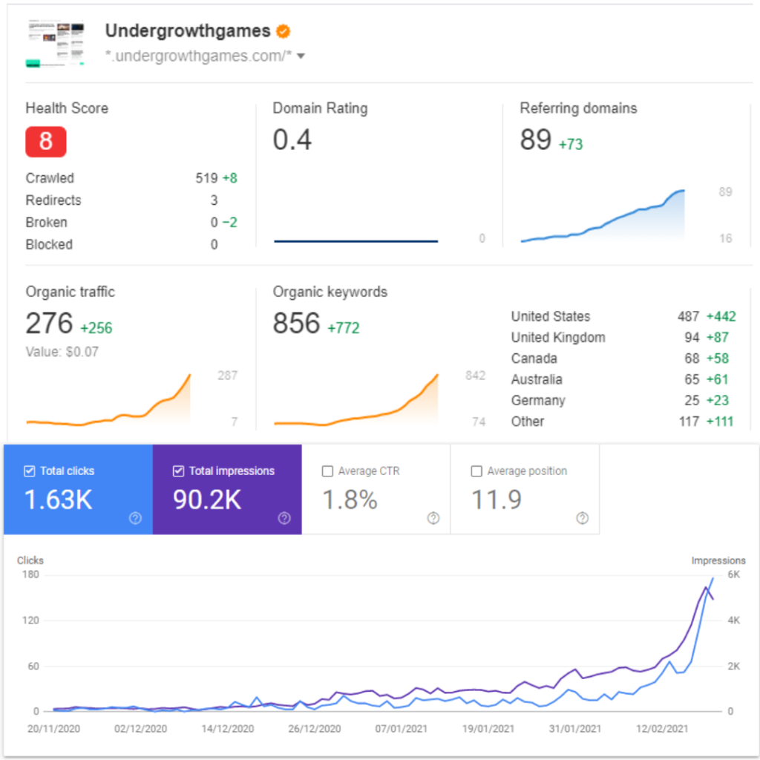Click the Organic keywords value 856
760x760 pixels.
coord(296,324)
